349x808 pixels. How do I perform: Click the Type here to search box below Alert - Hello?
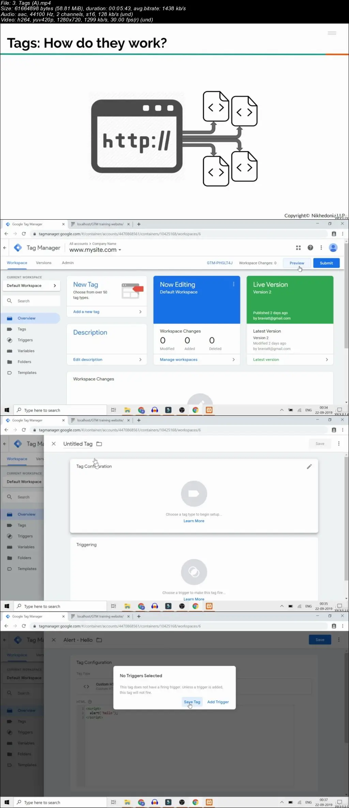coord(60,802)
